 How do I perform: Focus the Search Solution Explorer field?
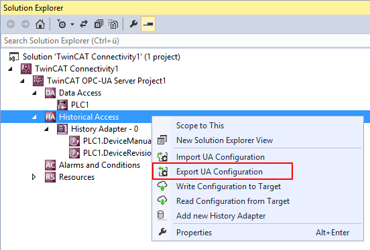click(185, 41)
